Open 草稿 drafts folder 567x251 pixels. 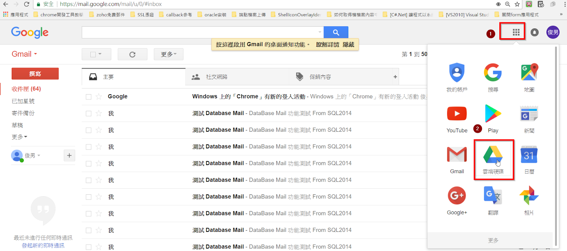tap(17, 125)
